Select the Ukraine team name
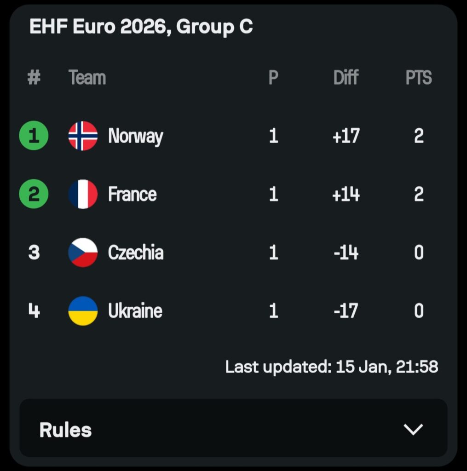This screenshot has height=471, width=467. [x=135, y=311]
